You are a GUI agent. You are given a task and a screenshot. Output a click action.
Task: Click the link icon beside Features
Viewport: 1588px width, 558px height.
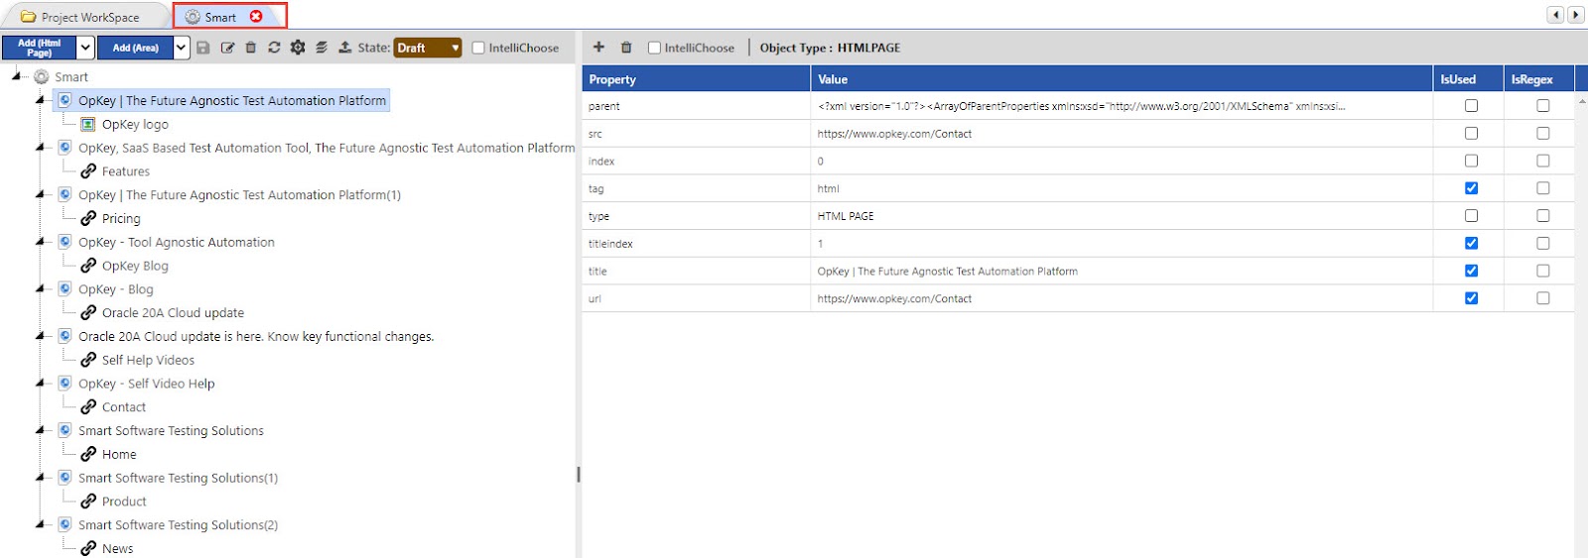88,170
